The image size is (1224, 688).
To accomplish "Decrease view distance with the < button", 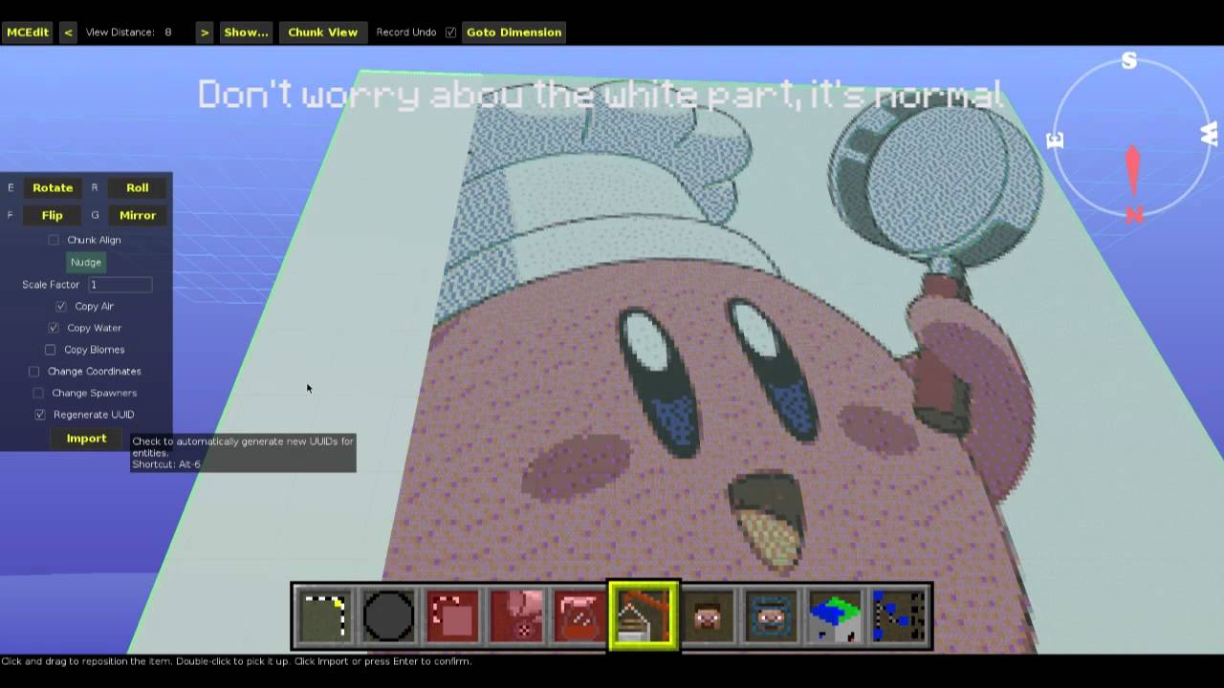I will (x=68, y=32).
